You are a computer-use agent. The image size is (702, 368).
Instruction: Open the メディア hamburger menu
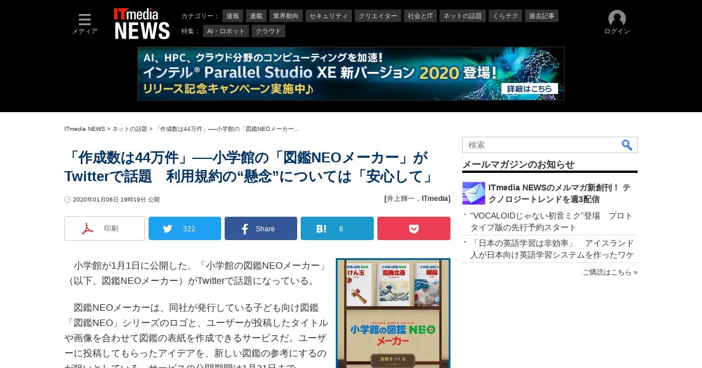(85, 24)
